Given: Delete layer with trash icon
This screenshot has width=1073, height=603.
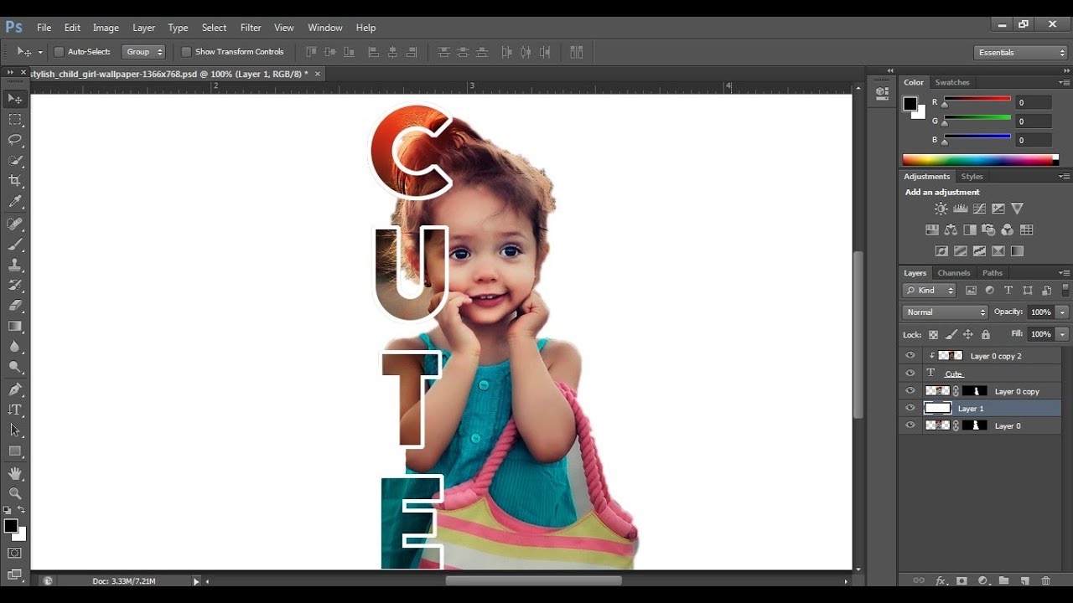Looking at the screenshot, I should (x=1045, y=580).
